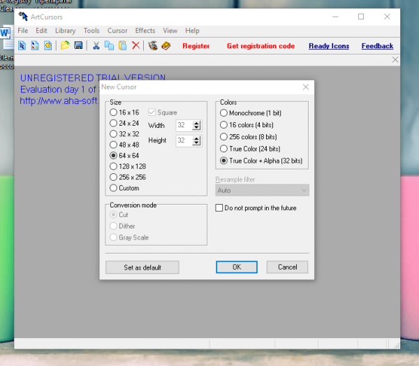Enable Do not prompt in the future

(x=256, y=207)
